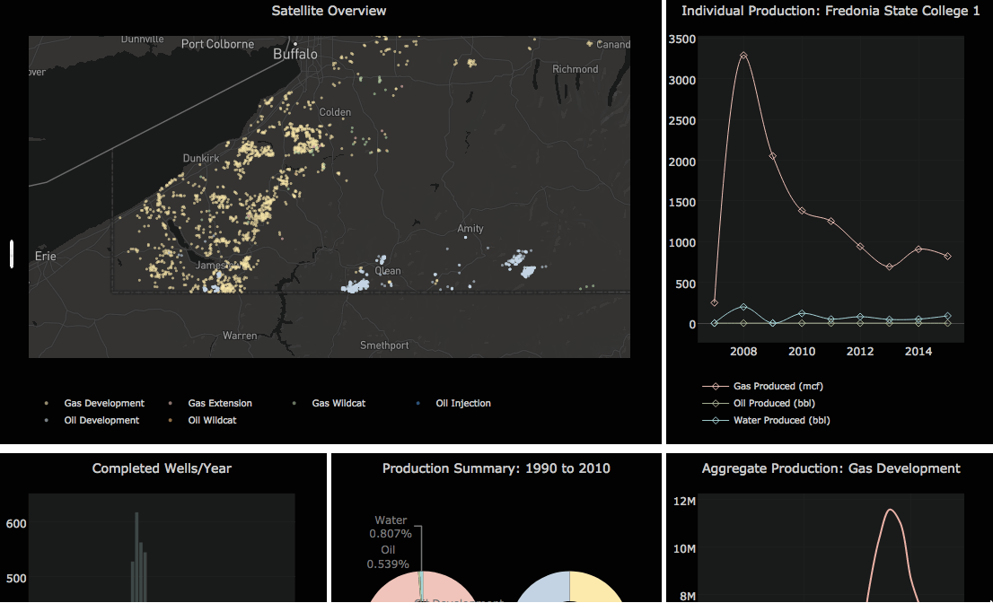Click the Gas Produced (mcf) legend line symbol
The height and width of the screenshot is (603, 993).
[715, 386]
